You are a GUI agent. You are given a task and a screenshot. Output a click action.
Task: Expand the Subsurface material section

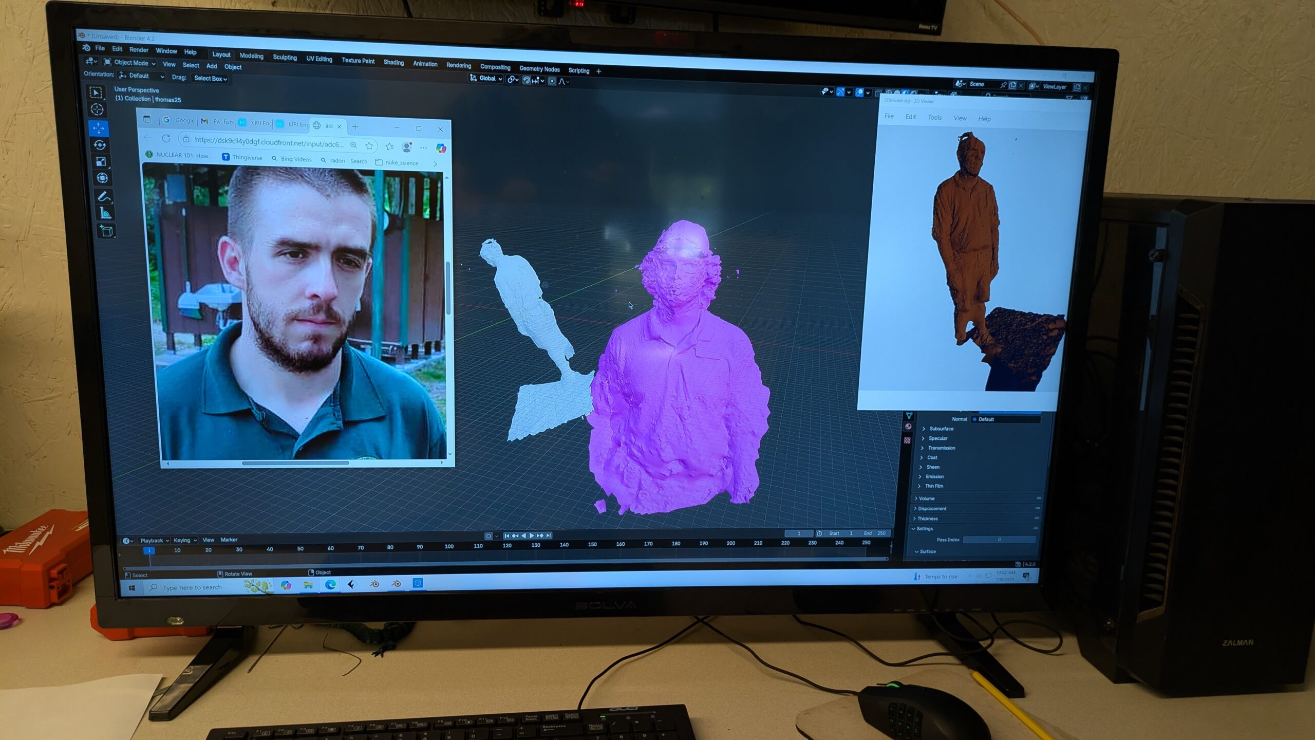click(x=941, y=429)
